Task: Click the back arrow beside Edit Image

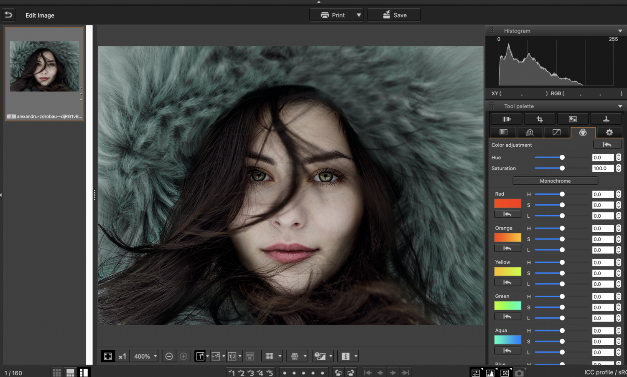Action: point(8,15)
